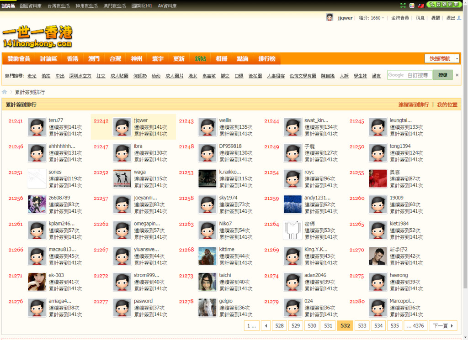Open avatar of user wellis
The width and height of the screenshot is (468, 340).
click(x=207, y=127)
